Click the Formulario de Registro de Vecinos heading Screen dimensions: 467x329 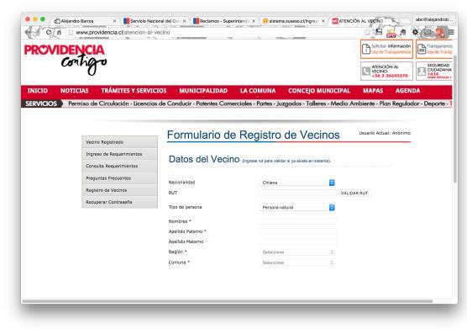point(253,135)
